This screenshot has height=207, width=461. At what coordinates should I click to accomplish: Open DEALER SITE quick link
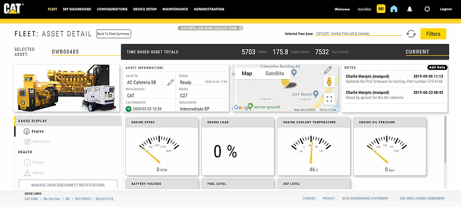point(104,199)
